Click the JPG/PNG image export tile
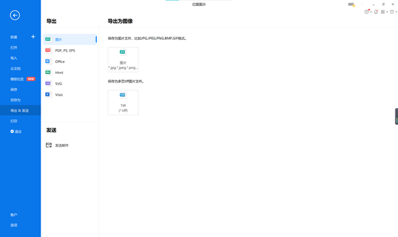Image resolution: width=398 pixels, height=237 pixels. coord(123,60)
